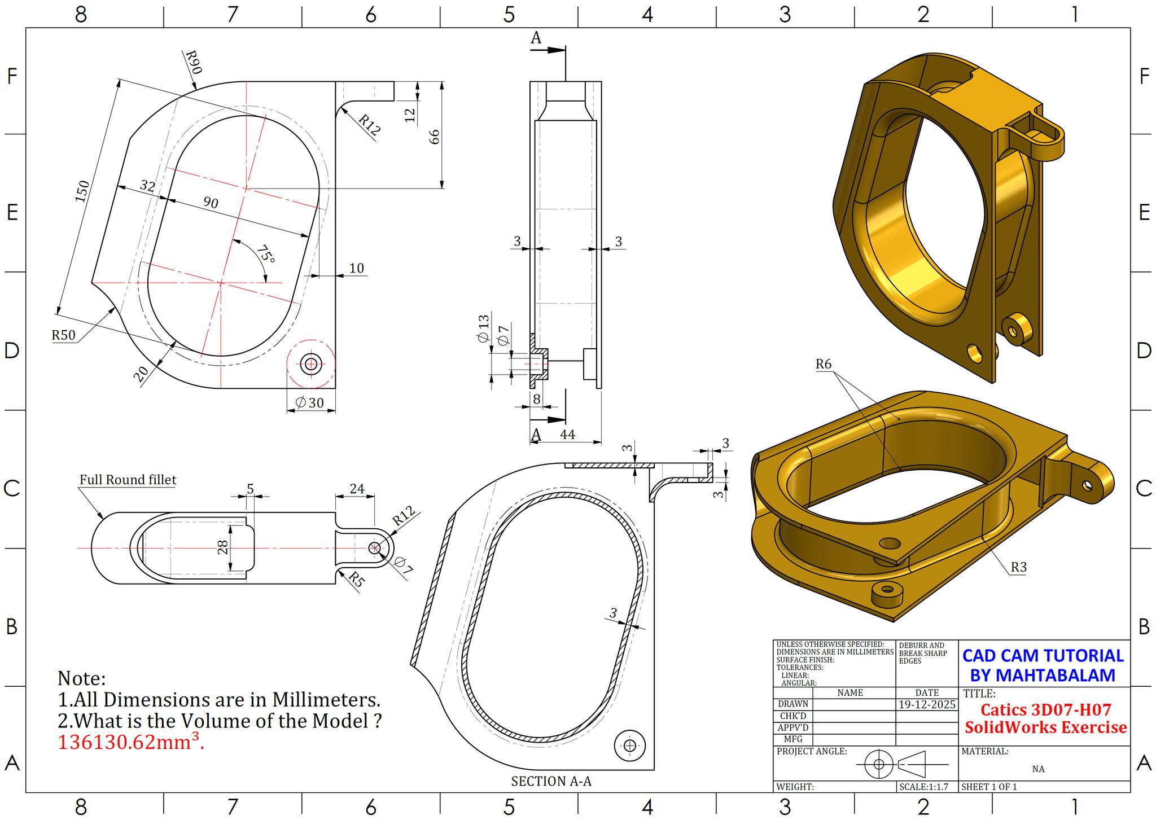1156x820 pixels.
Task: Click the SCALE:1:1.7 cell
Action: (923, 787)
